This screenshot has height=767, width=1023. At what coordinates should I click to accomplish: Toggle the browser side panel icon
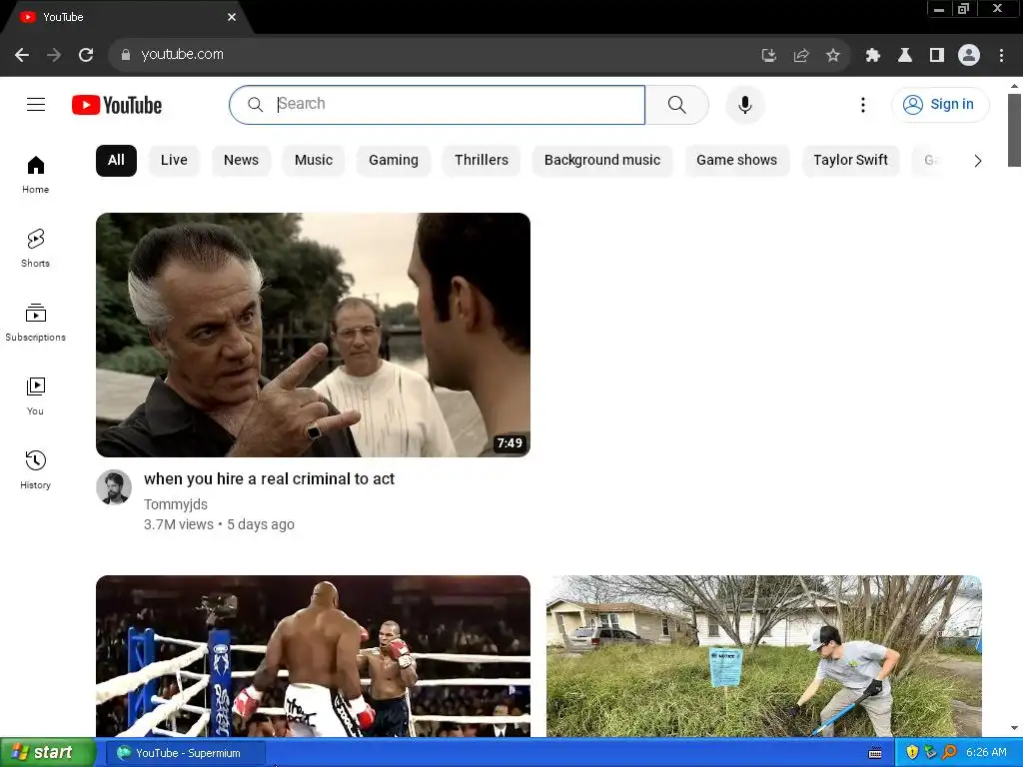coord(937,56)
